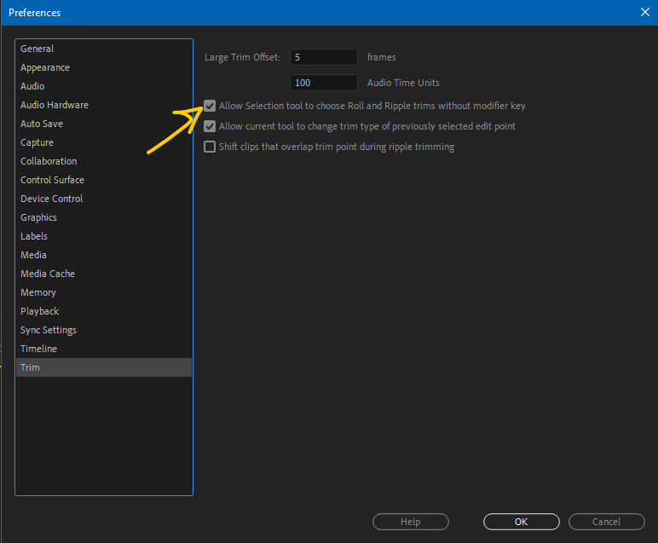Click the Large Trim Offset frames field

pos(323,58)
